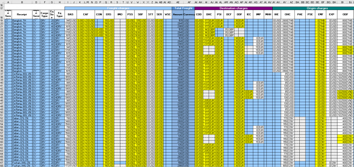Screen dimensions: 354x167
Task: Select the 'IMP' heading cell
Action: click(x=259, y=14)
